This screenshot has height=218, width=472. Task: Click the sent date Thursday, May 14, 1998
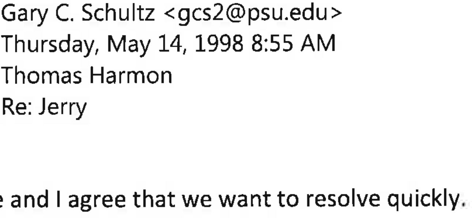123,45
